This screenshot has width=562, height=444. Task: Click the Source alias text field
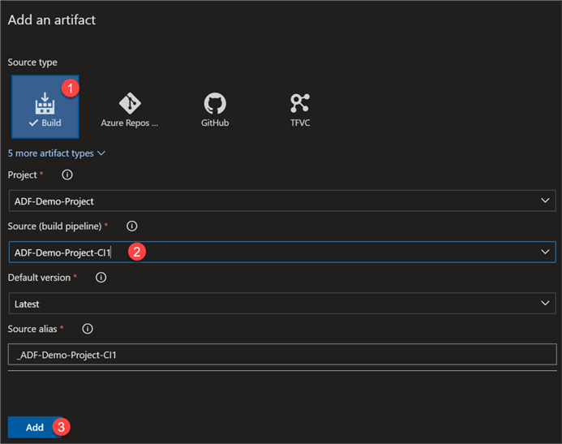click(281, 355)
